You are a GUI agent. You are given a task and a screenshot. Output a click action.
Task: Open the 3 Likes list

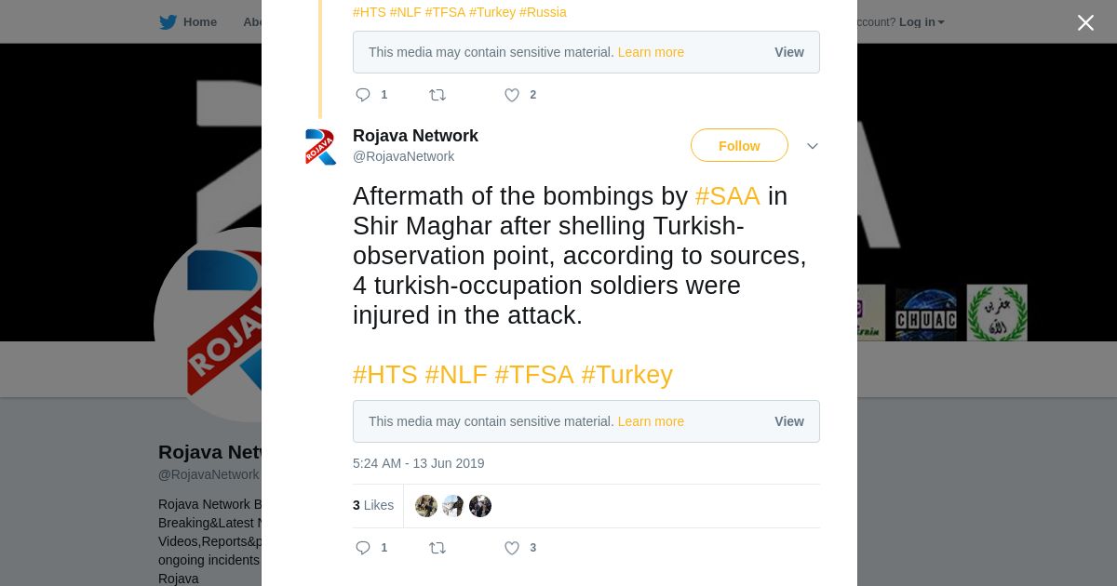click(373, 505)
